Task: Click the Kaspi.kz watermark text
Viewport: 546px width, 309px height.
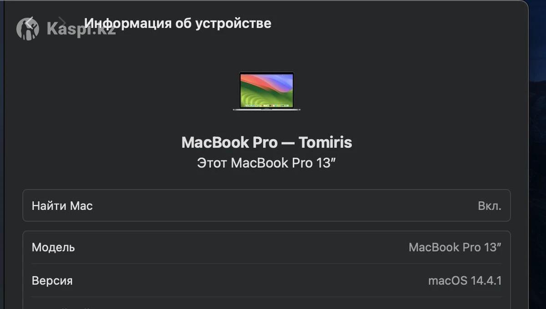Action: [81, 30]
